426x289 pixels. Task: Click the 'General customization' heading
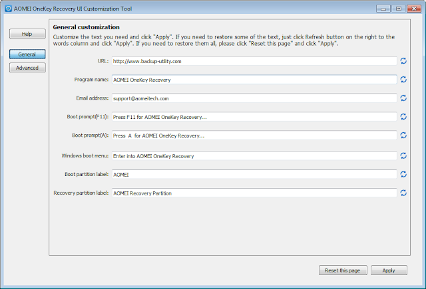pos(86,27)
